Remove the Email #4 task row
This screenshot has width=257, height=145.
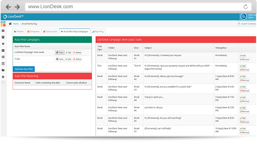point(245,101)
